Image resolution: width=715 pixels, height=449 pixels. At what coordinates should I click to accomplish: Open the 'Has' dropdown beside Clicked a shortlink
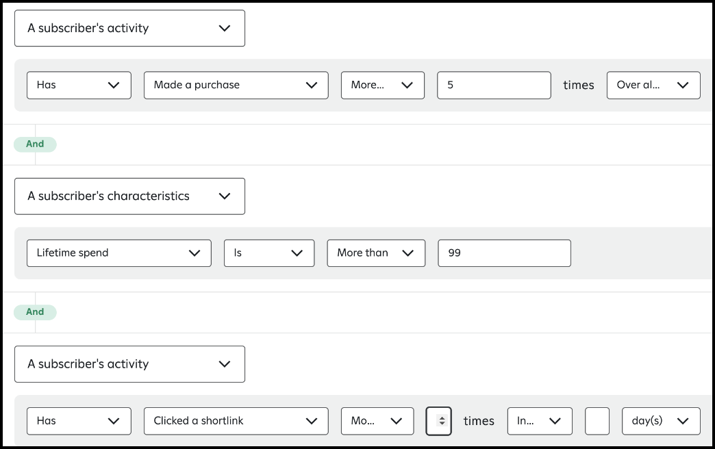[x=79, y=421]
